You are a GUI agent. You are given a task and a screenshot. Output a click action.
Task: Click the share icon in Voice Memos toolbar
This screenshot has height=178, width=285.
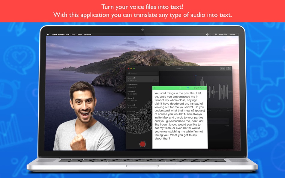point(229,69)
